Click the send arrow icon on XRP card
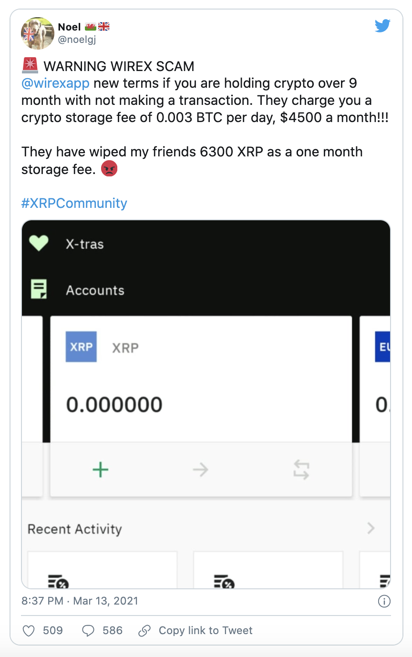The image size is (412, 657). (201, 470)
